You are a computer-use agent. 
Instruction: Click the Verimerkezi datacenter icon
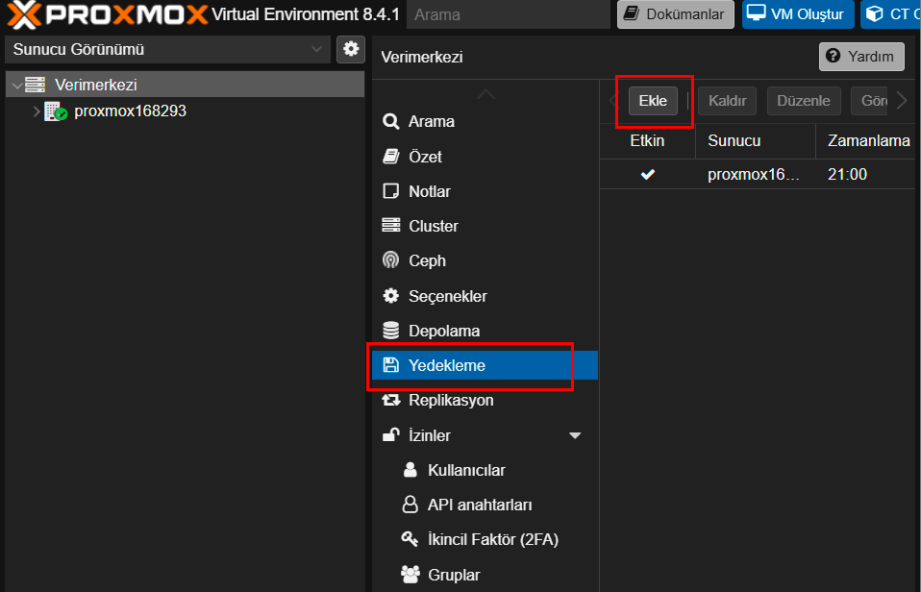click(36, 86)
